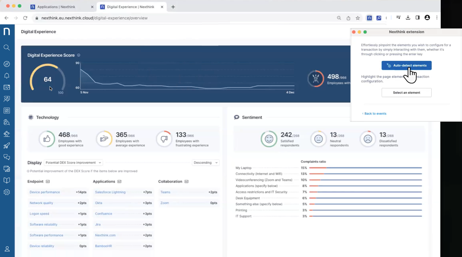Click the Select an element button
This screenshot has height=257, width=462.
[406, 93]
